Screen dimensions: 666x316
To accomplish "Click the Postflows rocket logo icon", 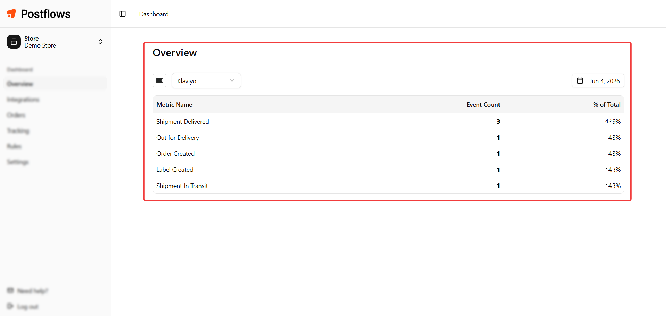I will [x=11, y=14].
